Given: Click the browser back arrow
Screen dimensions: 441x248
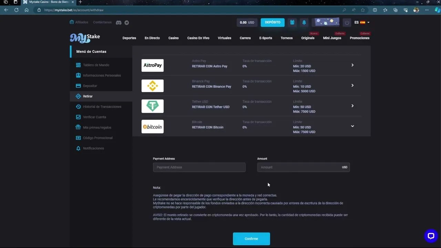Looking at the screenshot, I should point(6,10).
